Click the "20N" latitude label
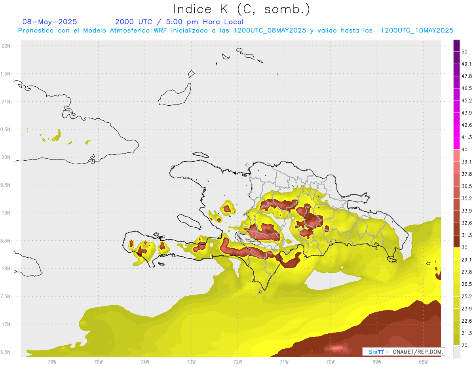This screenshot has height=367, width=475. [6, 157]
